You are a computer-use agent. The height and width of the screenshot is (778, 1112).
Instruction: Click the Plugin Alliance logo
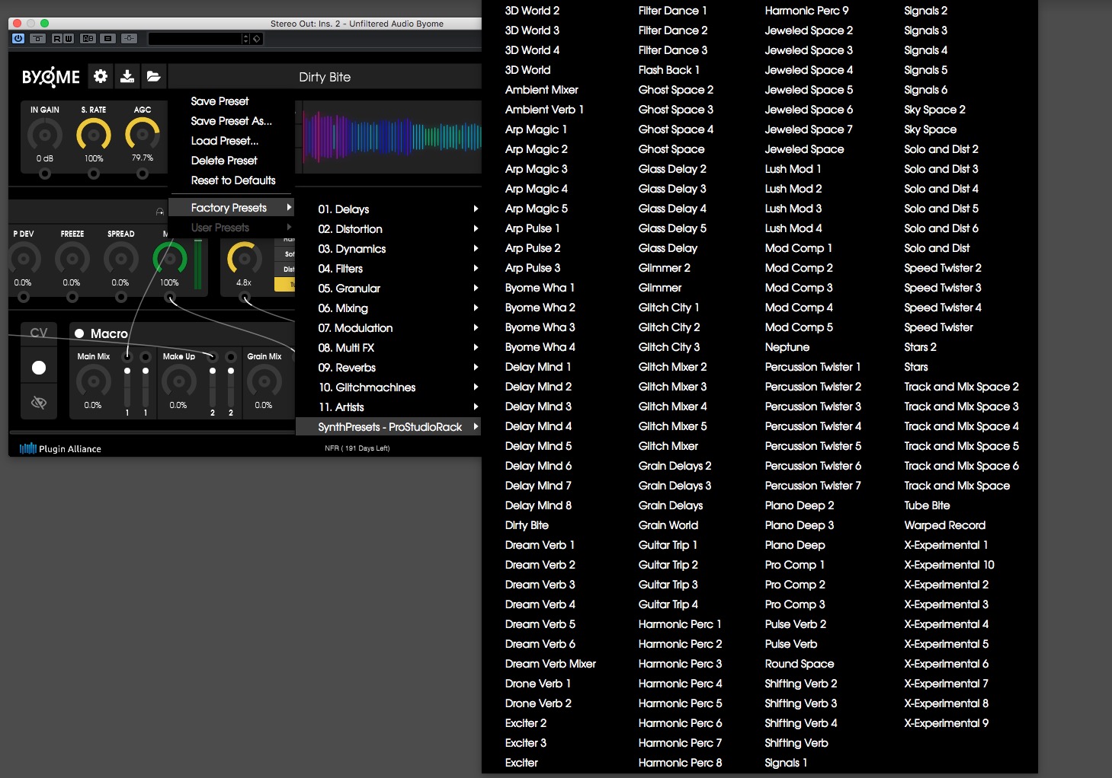[60, 448]
